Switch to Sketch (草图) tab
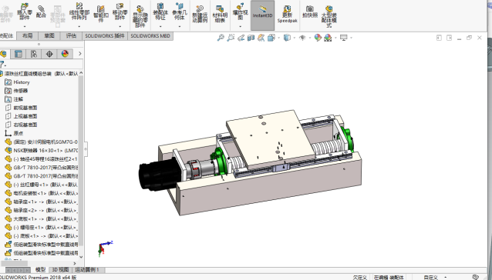Image resolution: width=492 pixels, height=280 pixels. click(x=49, y=36)
